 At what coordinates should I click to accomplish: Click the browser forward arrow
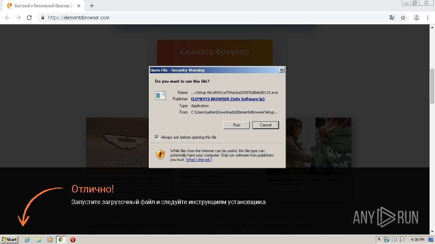click(18, 18)
